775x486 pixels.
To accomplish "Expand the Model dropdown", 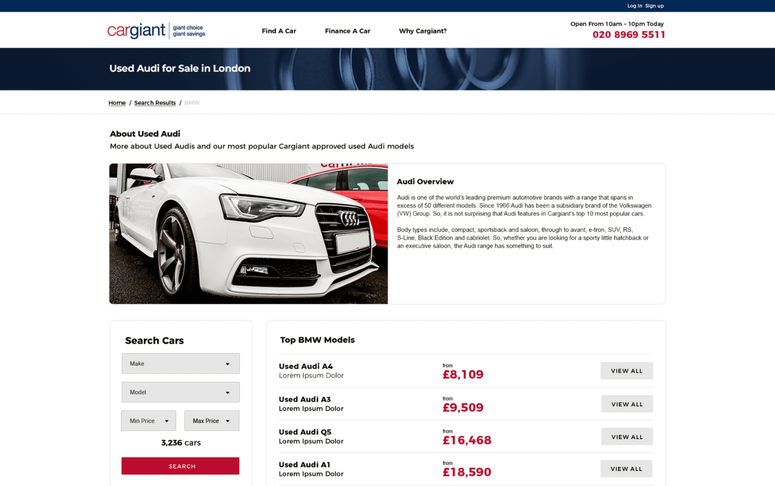I will point(180,392).
